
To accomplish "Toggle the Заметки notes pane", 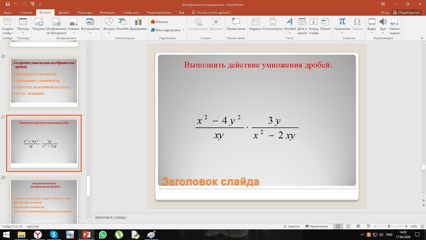I will point(292,226).
